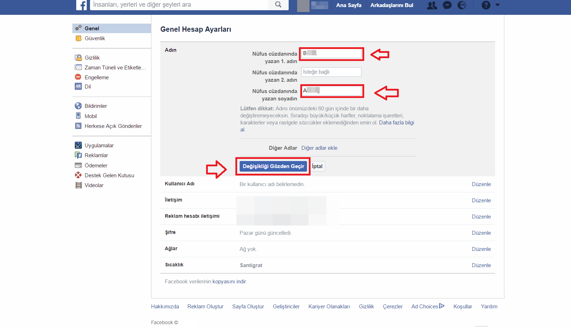This screenshot has height=327, width=571.
Task: Open the help question mark icon
Action: (486, 5)
